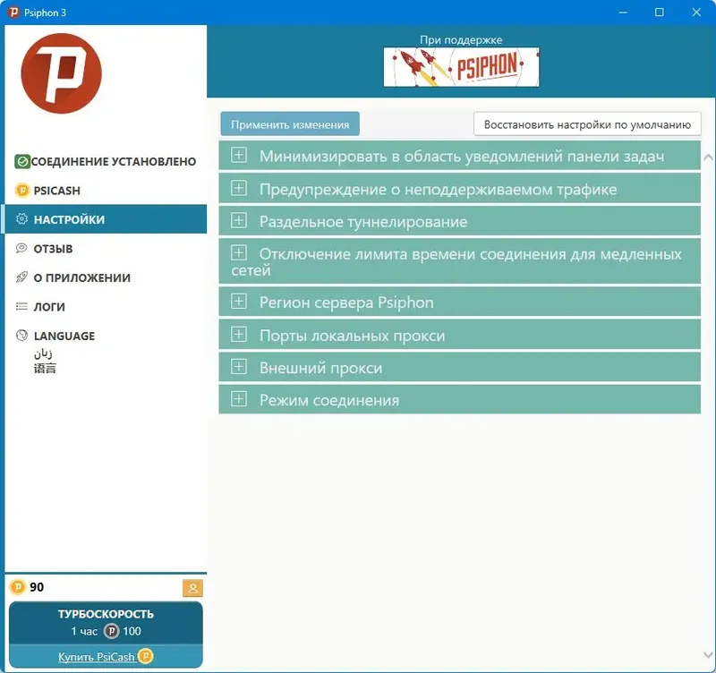The image size is (716, 673).
Task: Click the speech bubble icon next to ОТЗЫВ
Action: point(21,248)
